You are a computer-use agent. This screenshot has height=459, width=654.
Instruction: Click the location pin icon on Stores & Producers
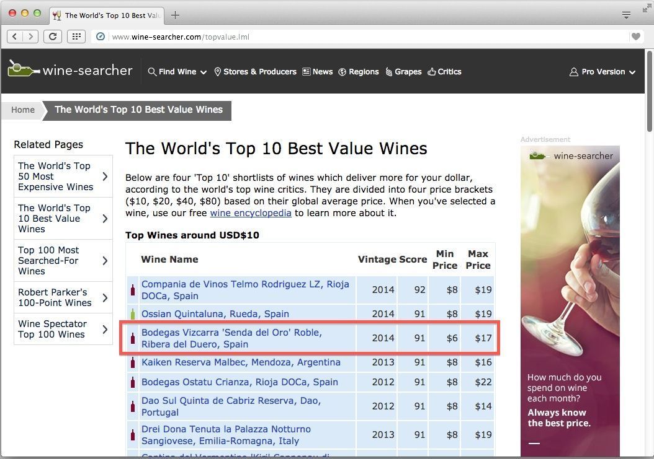217,72
